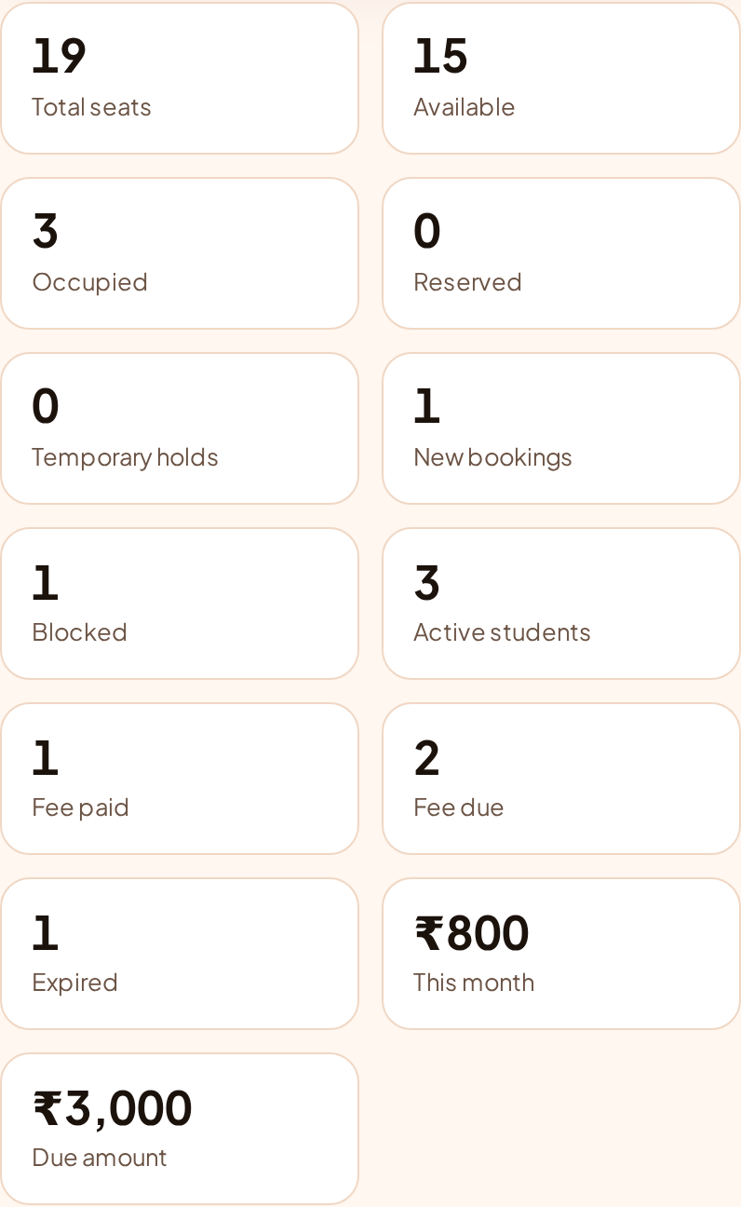Click the Temporary holds label
Screen dimensions: 741x1207
(x=126, y=457)
